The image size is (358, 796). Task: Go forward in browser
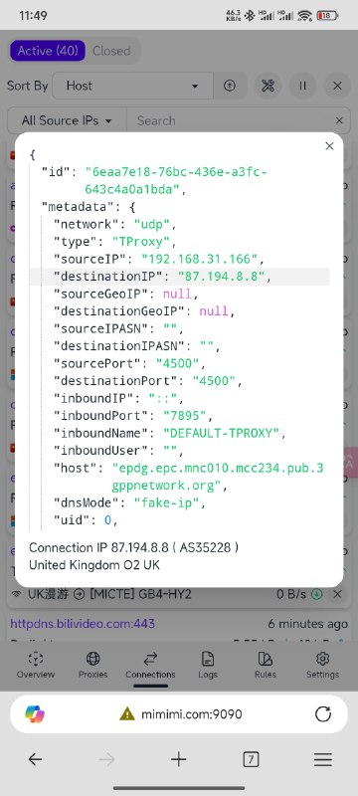pos(107,759)
